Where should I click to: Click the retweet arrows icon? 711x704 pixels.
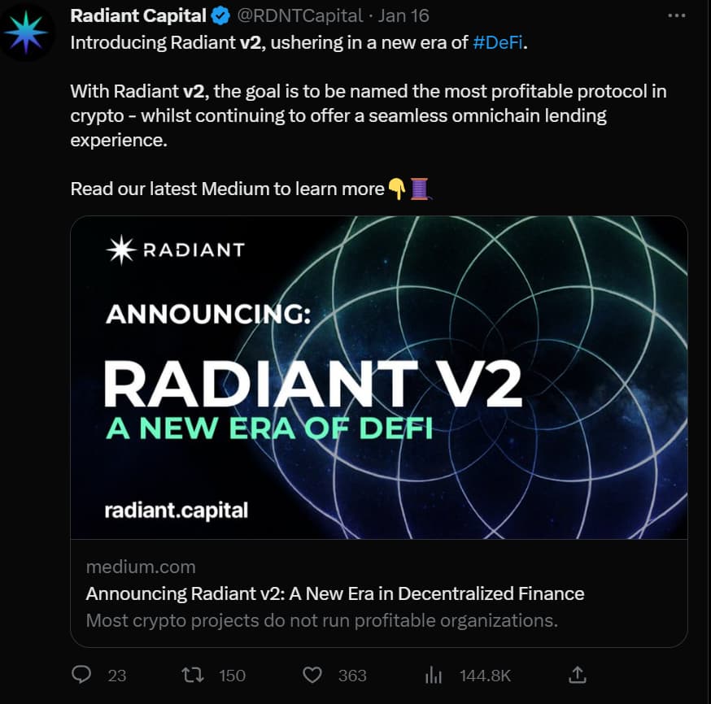[x=190, y=675]
